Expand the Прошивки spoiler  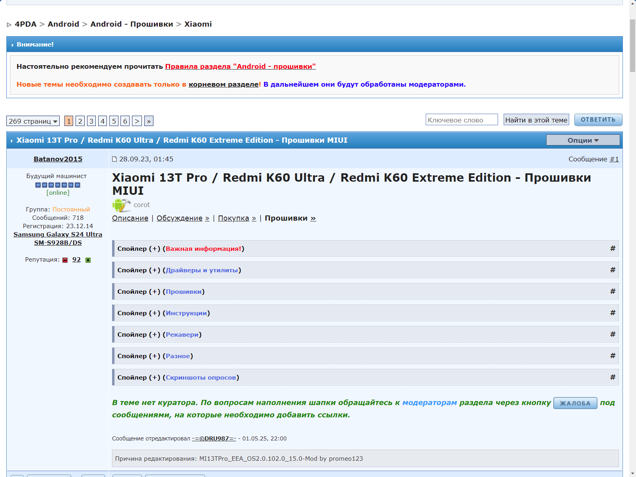(365, 291)
